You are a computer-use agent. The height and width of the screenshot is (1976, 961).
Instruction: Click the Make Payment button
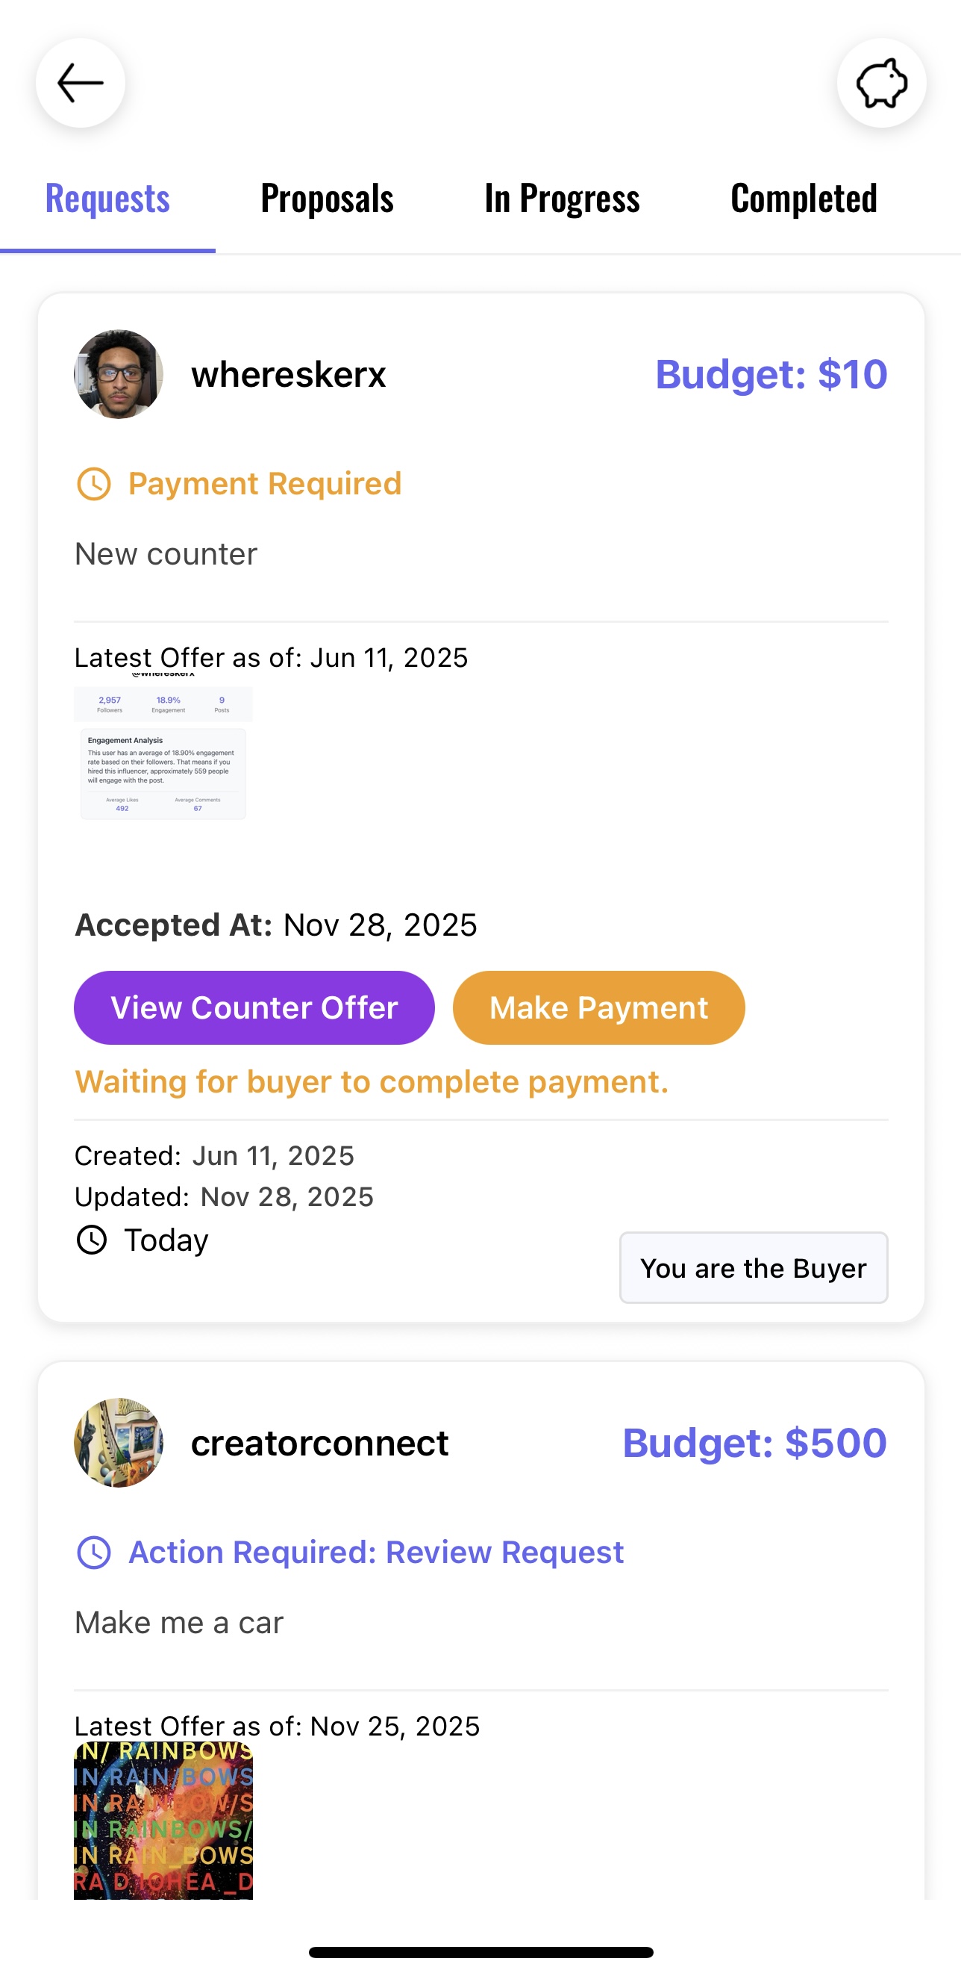(598, 1008)
